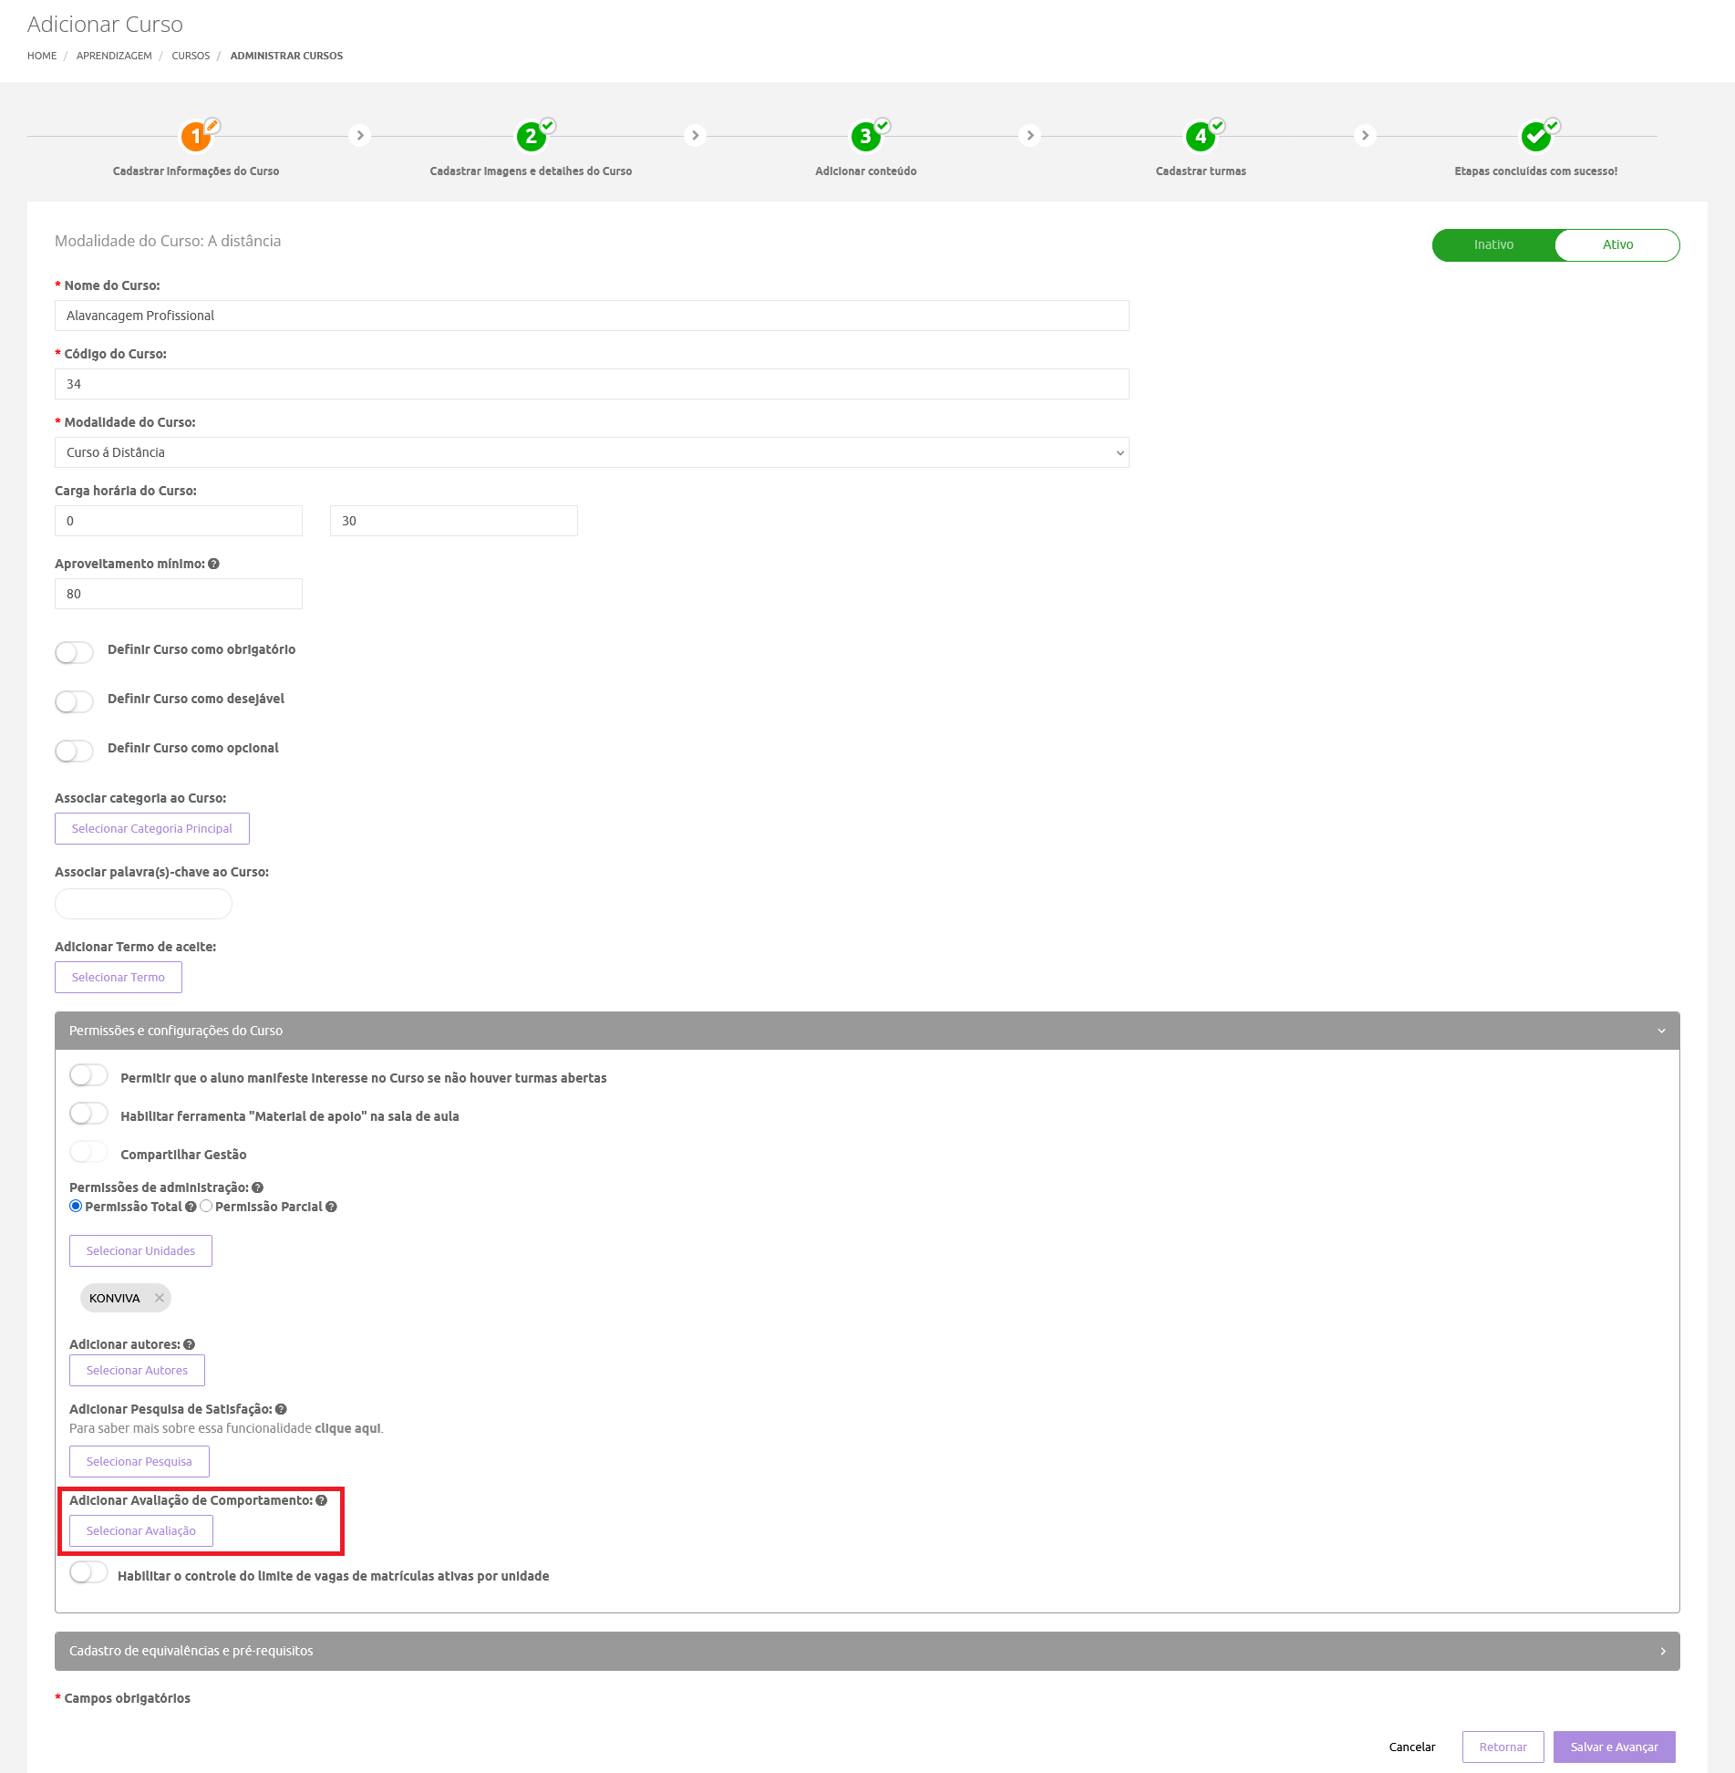The width and height of the screenshot is (1735, 1773).
Task: Expand Cadastro de equivalências e pré-requisitos
Action: (1661, 1651)
